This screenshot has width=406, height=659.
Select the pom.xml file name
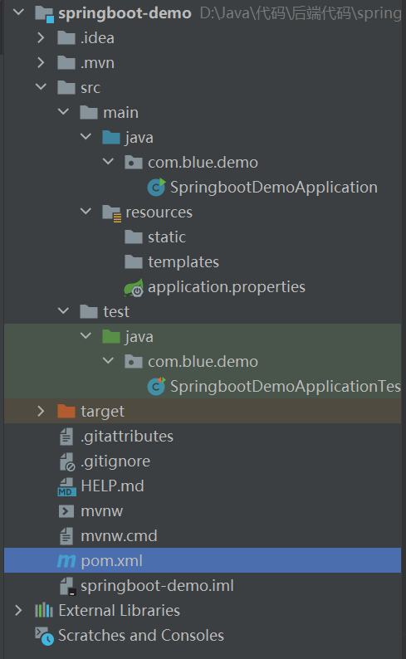[111, 561]
